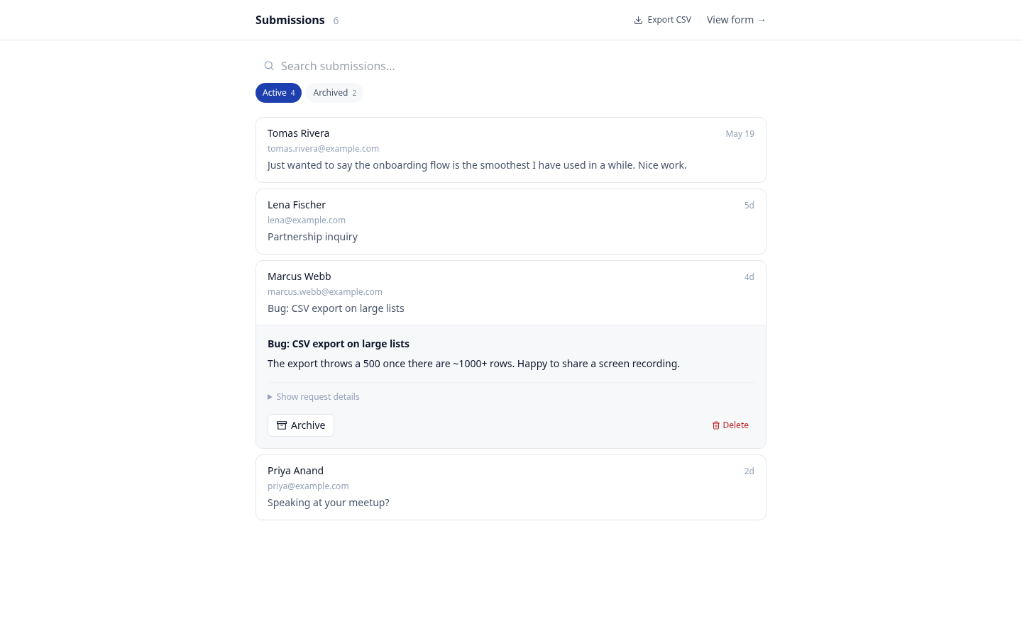Archive the Marcus Webb submission
The width and height of the screenshot is (1022, 638).
301,425
